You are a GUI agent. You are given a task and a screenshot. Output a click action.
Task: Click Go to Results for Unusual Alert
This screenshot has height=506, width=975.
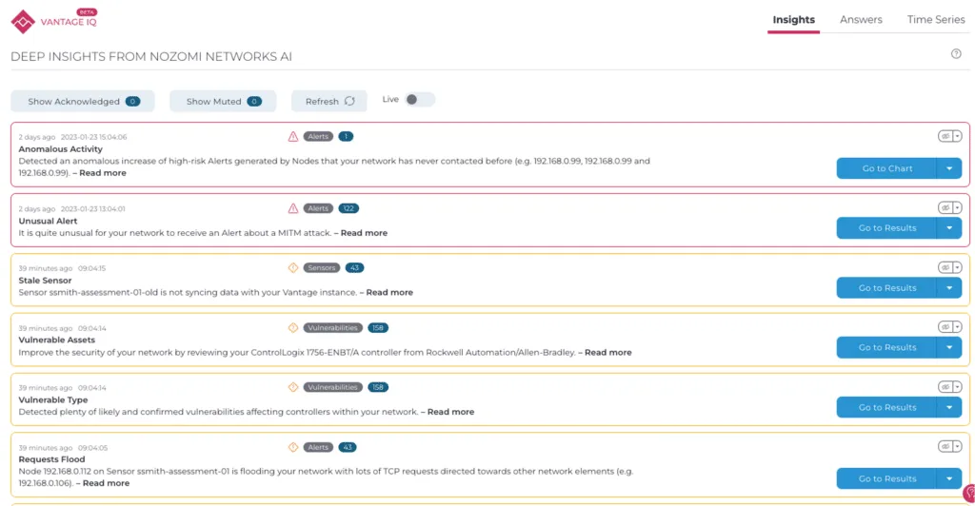(x=886, y=228)
